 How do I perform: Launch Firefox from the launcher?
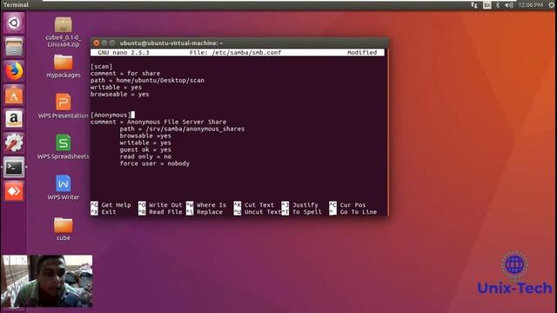[x=14, y=71]
